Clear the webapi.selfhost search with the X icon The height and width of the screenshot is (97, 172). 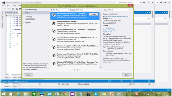[130, 10]
